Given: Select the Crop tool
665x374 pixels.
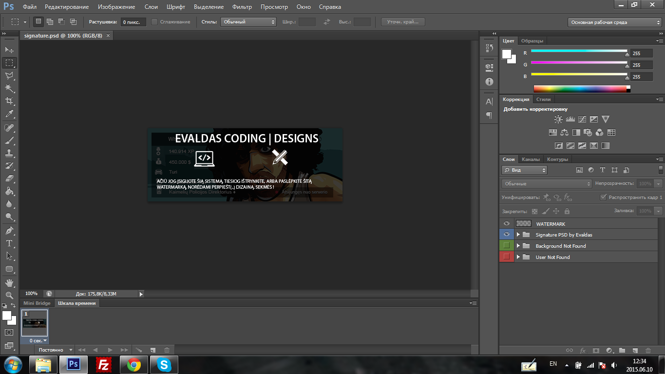Looking at the screenshot, I should click(x=9, y=101).
